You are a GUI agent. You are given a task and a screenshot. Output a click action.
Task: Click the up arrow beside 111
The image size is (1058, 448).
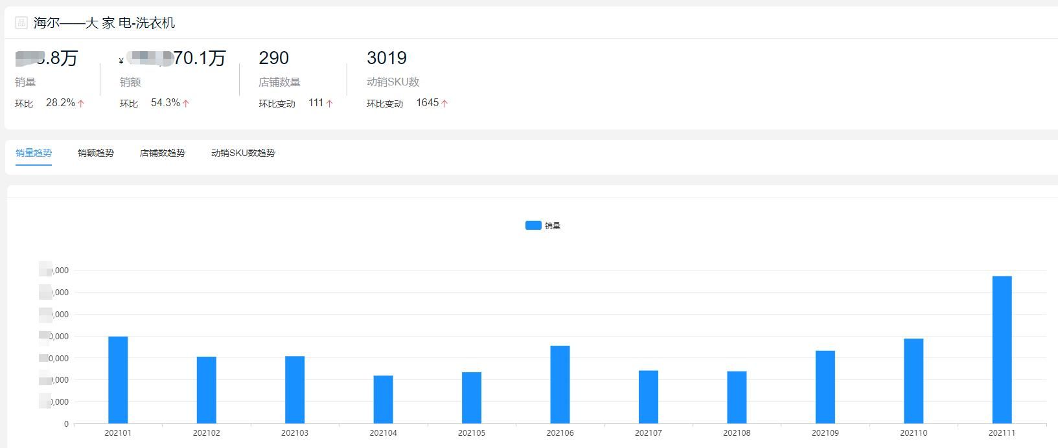329,104
